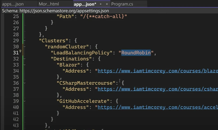Click the "Destinations" key text
The width and height of the screenshot is (218, 130).
(x=71, y=59)
